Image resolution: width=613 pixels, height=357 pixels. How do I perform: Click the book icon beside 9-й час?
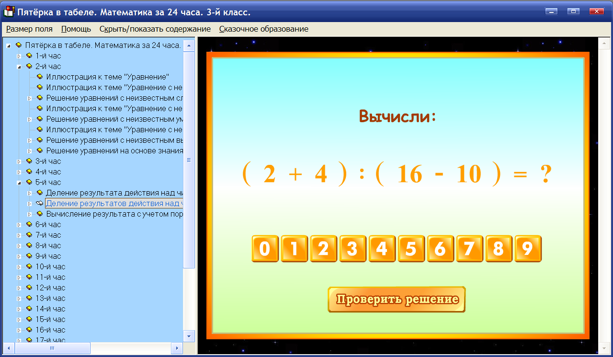(x=29, y=256)
